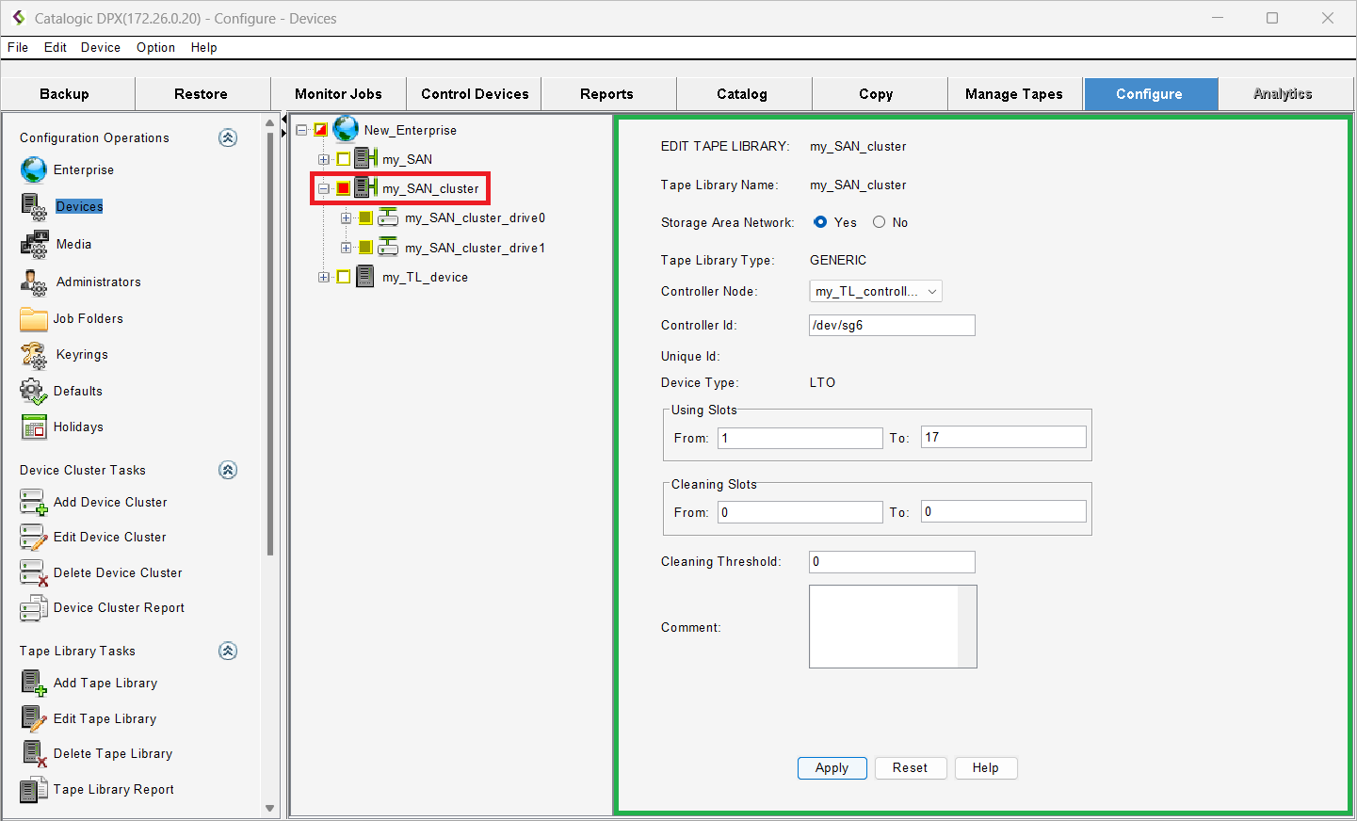1357x821 pixels.
Task: Expand the my_SAN_cluster_drive0 tree node
Action: (346, 218)
